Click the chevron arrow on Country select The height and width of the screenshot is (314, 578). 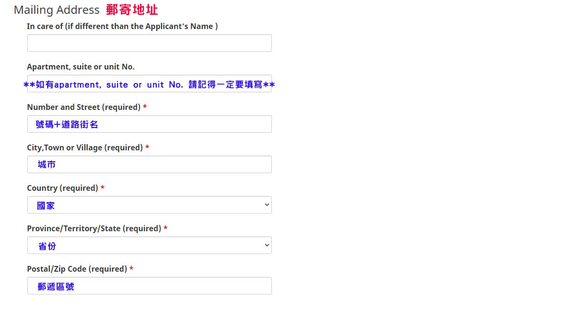(x=267, y=205)
